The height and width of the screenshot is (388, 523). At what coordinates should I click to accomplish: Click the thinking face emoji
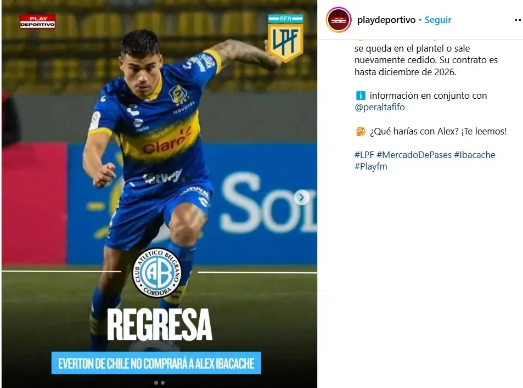click(x=361, y=132)
